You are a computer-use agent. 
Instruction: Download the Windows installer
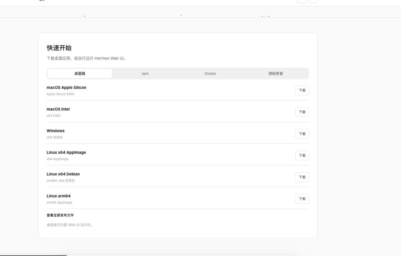(302, 134)
